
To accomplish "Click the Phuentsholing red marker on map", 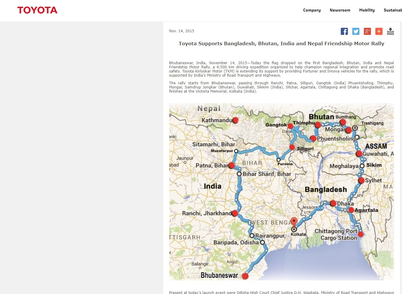I will [x=313, y=138].
